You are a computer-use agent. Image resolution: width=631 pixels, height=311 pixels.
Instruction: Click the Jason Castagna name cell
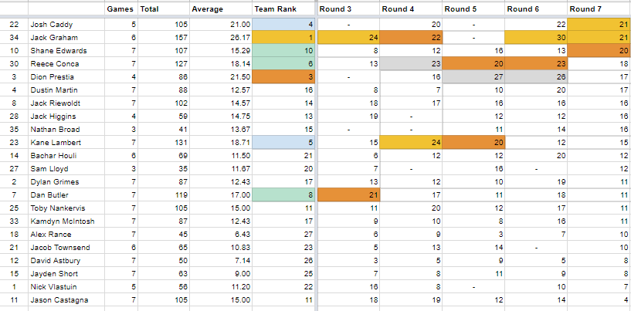click(x=66, y=299)
